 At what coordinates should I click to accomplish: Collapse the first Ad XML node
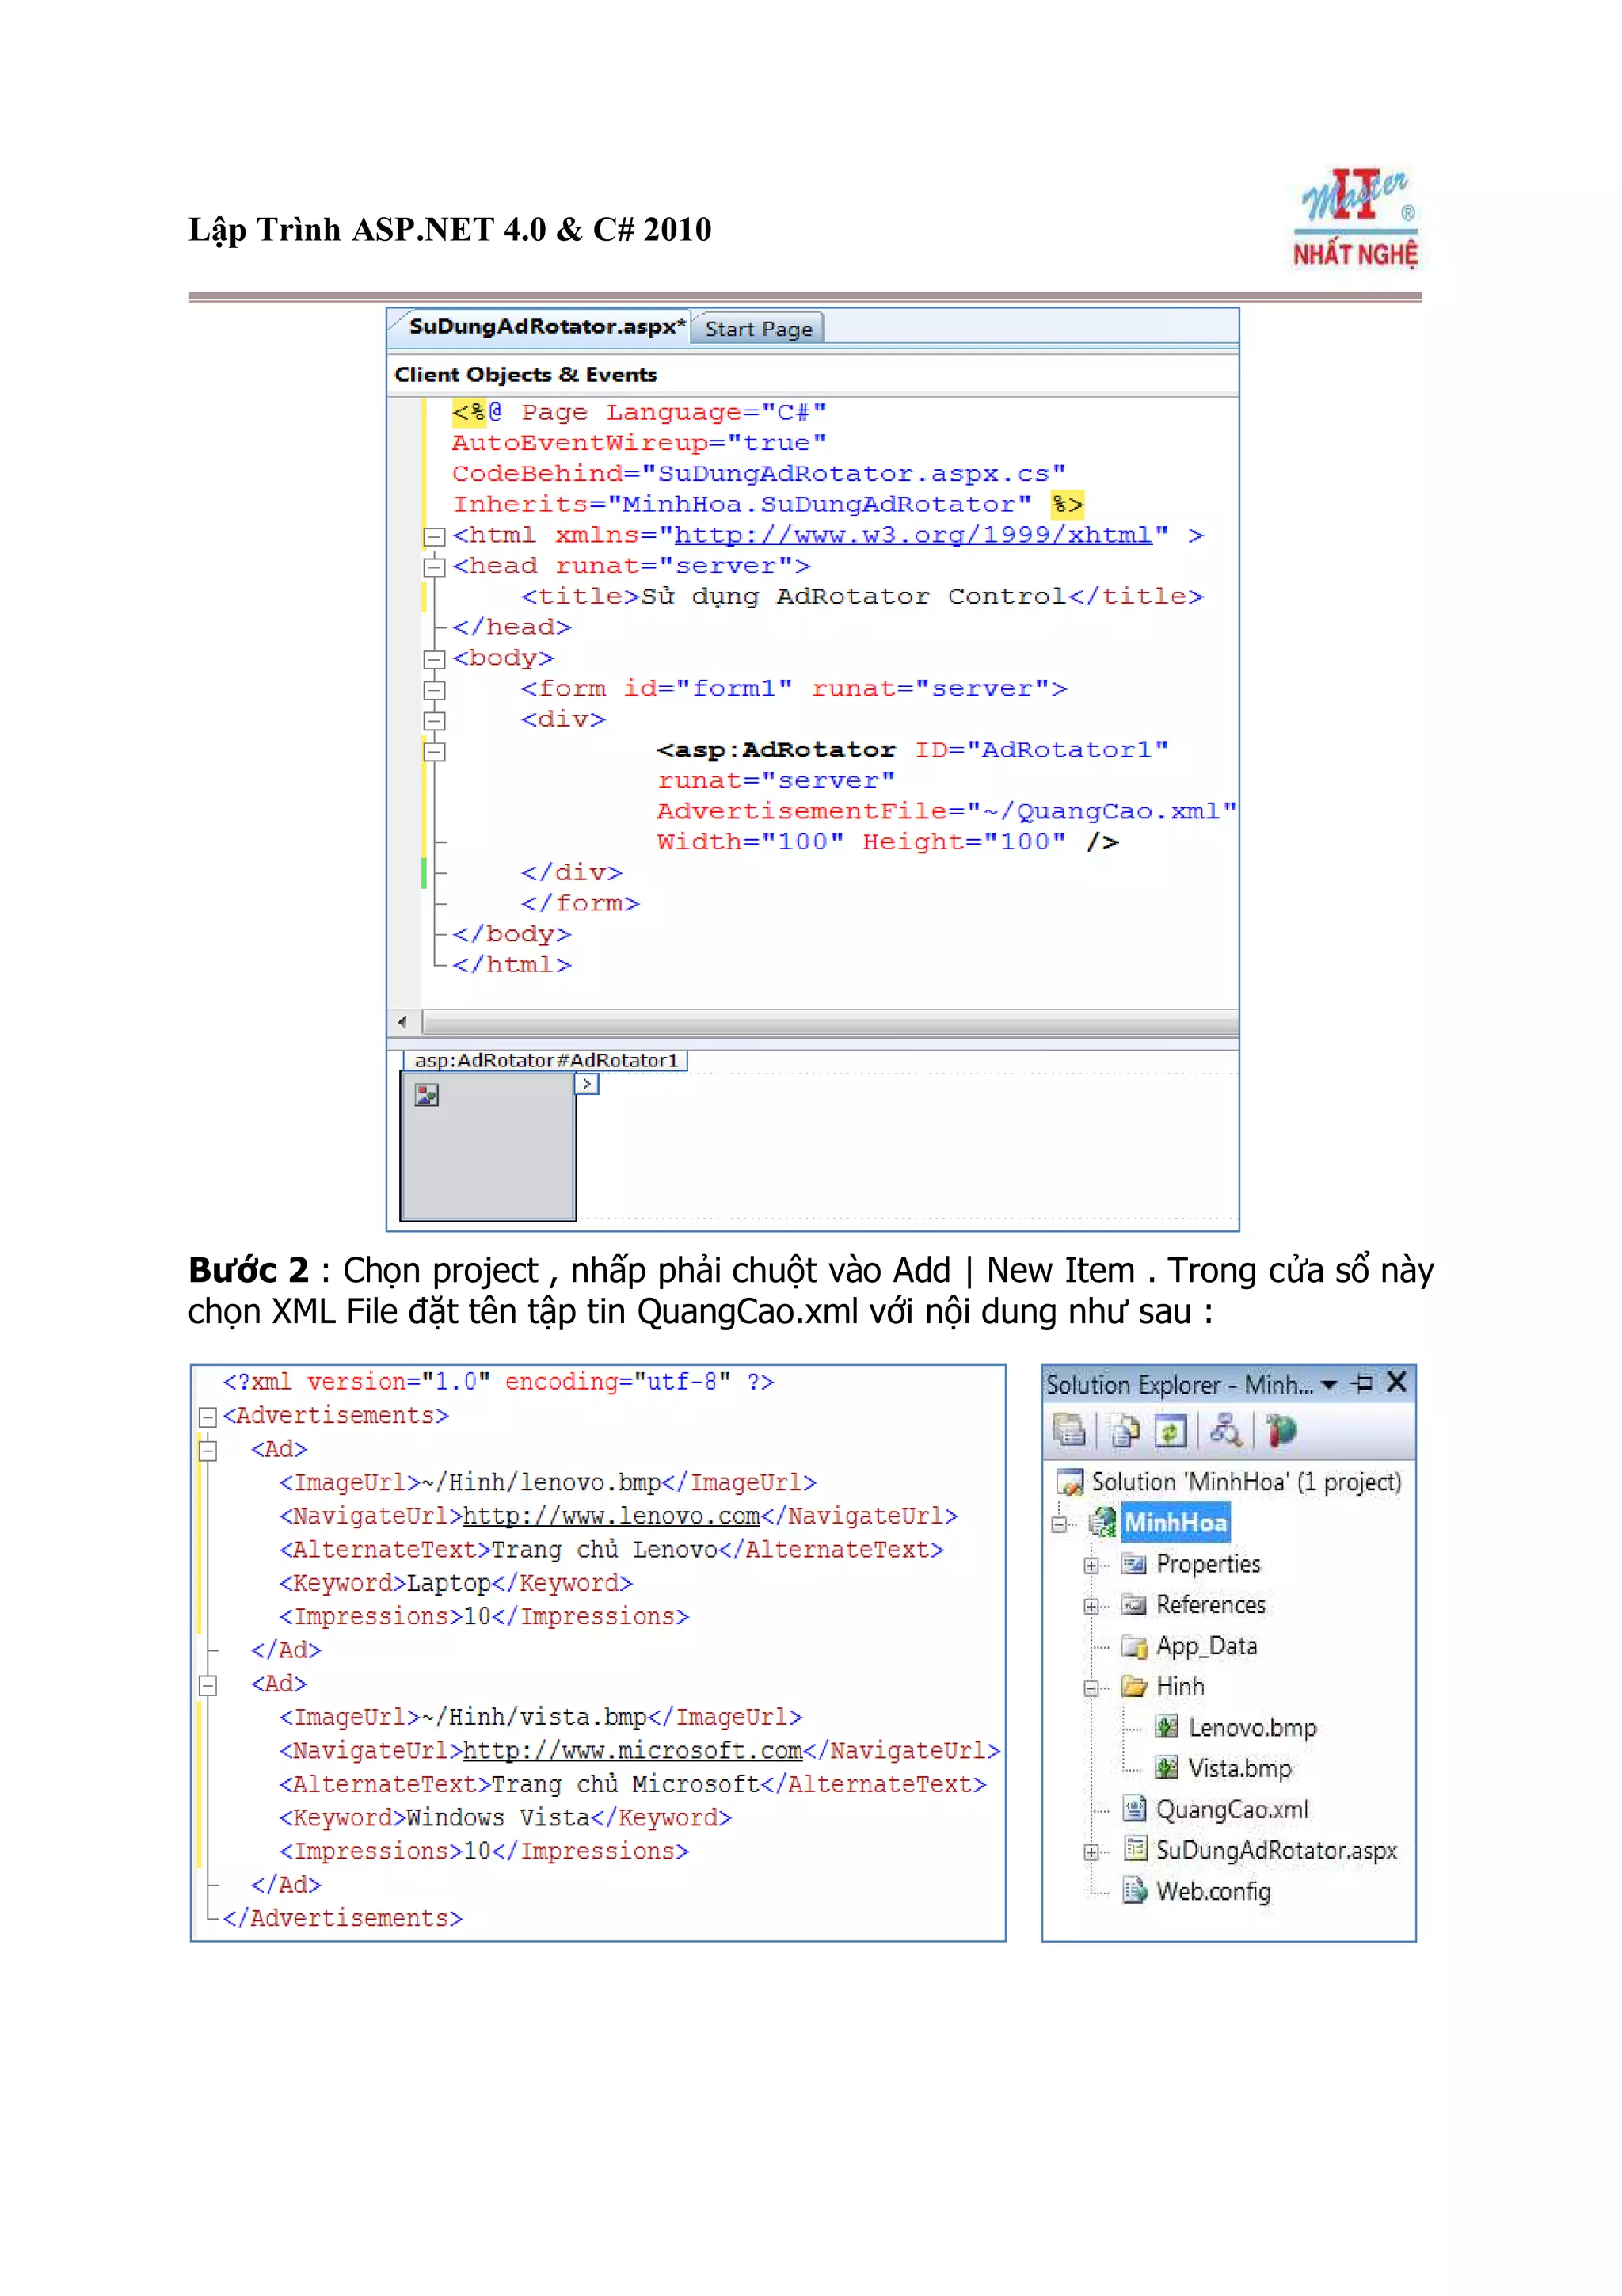tap(208, 1450)
